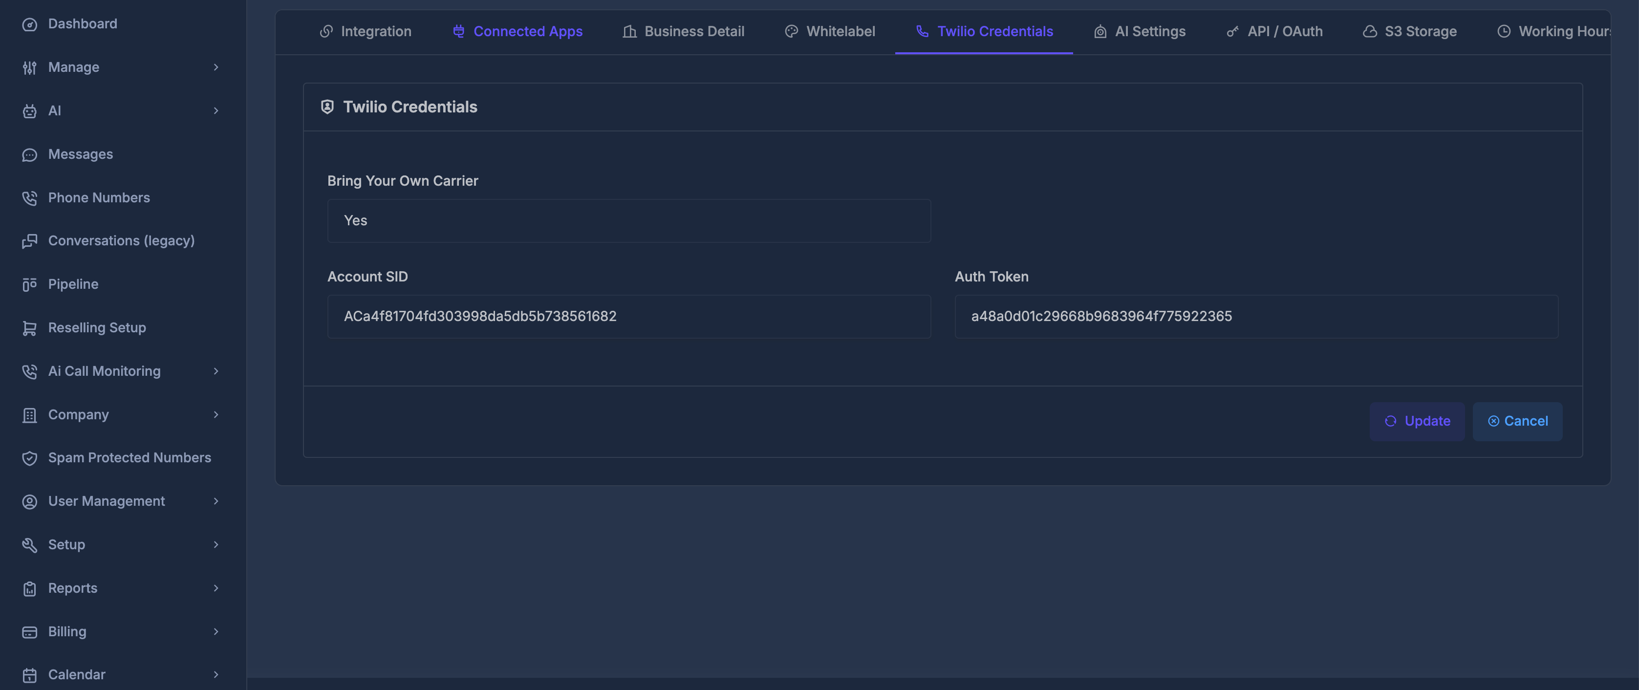Switch to the Connected Apps tab
Viewport: 1639px width, 690px height.
coord(518,31)
